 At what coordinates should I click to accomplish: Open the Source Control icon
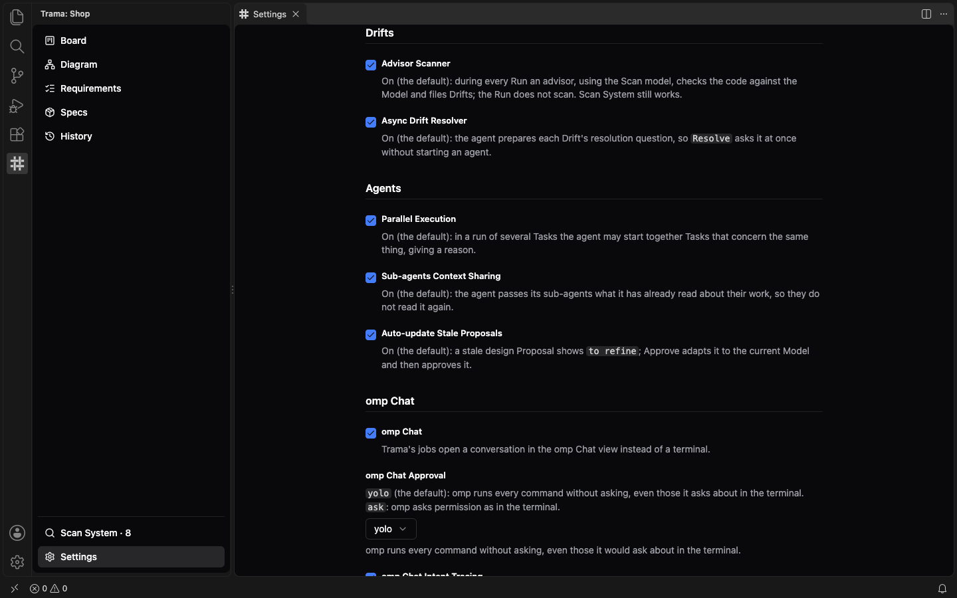pyautogui.click(x=17, y=76)
